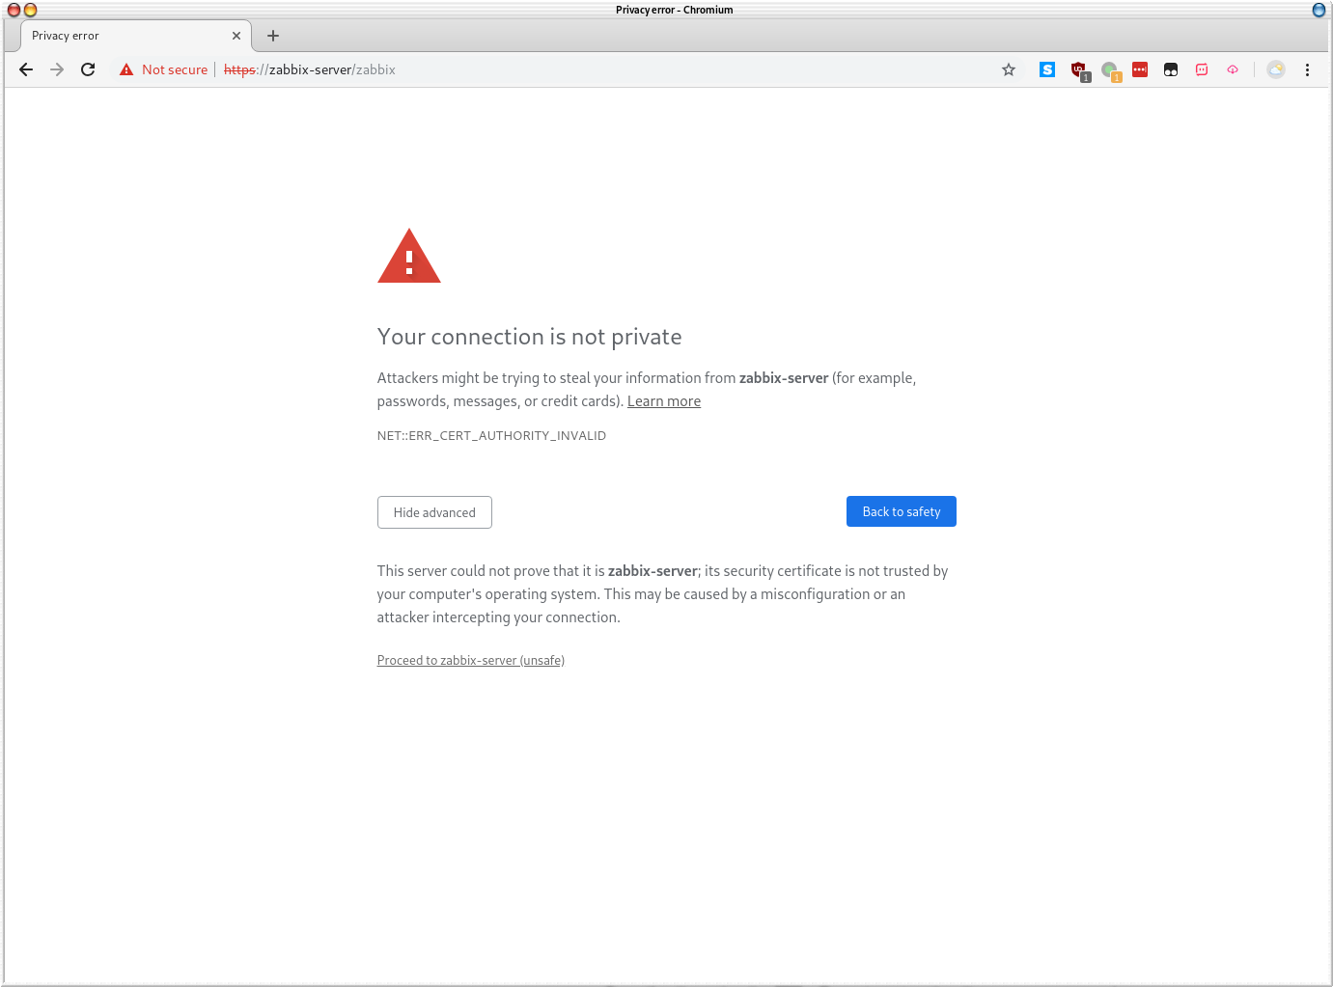1333x987 pixels.
Task: Click the blue button at title bar right
Action: tap(1319, 10)
